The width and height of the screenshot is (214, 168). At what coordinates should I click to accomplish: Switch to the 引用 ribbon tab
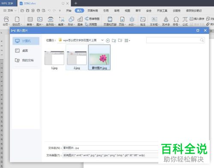(x=106, y=11)
